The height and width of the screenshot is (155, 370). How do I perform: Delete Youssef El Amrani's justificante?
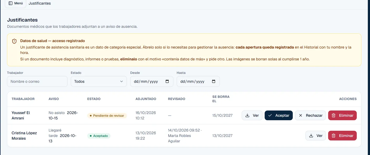(x=343, y=115)
